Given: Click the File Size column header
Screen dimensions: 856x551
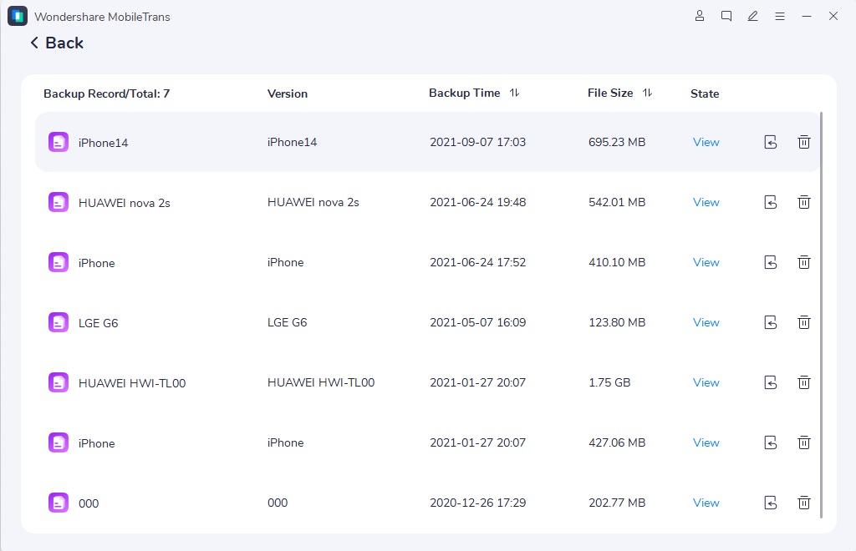Looking at the screenshot, I should [x=610, y=94].
